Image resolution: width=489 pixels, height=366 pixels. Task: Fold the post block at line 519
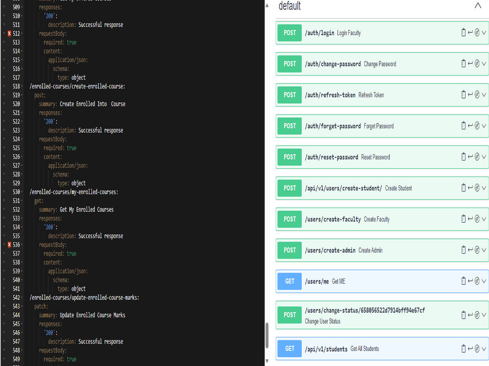pos(22,95)
